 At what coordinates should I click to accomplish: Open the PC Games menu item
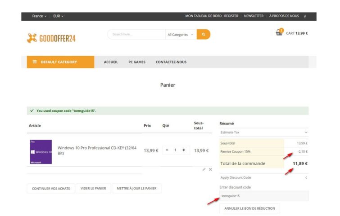(137, 62)
